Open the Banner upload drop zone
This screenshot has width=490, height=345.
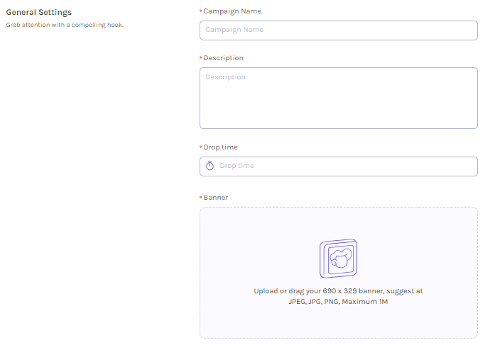coord(339,273)
